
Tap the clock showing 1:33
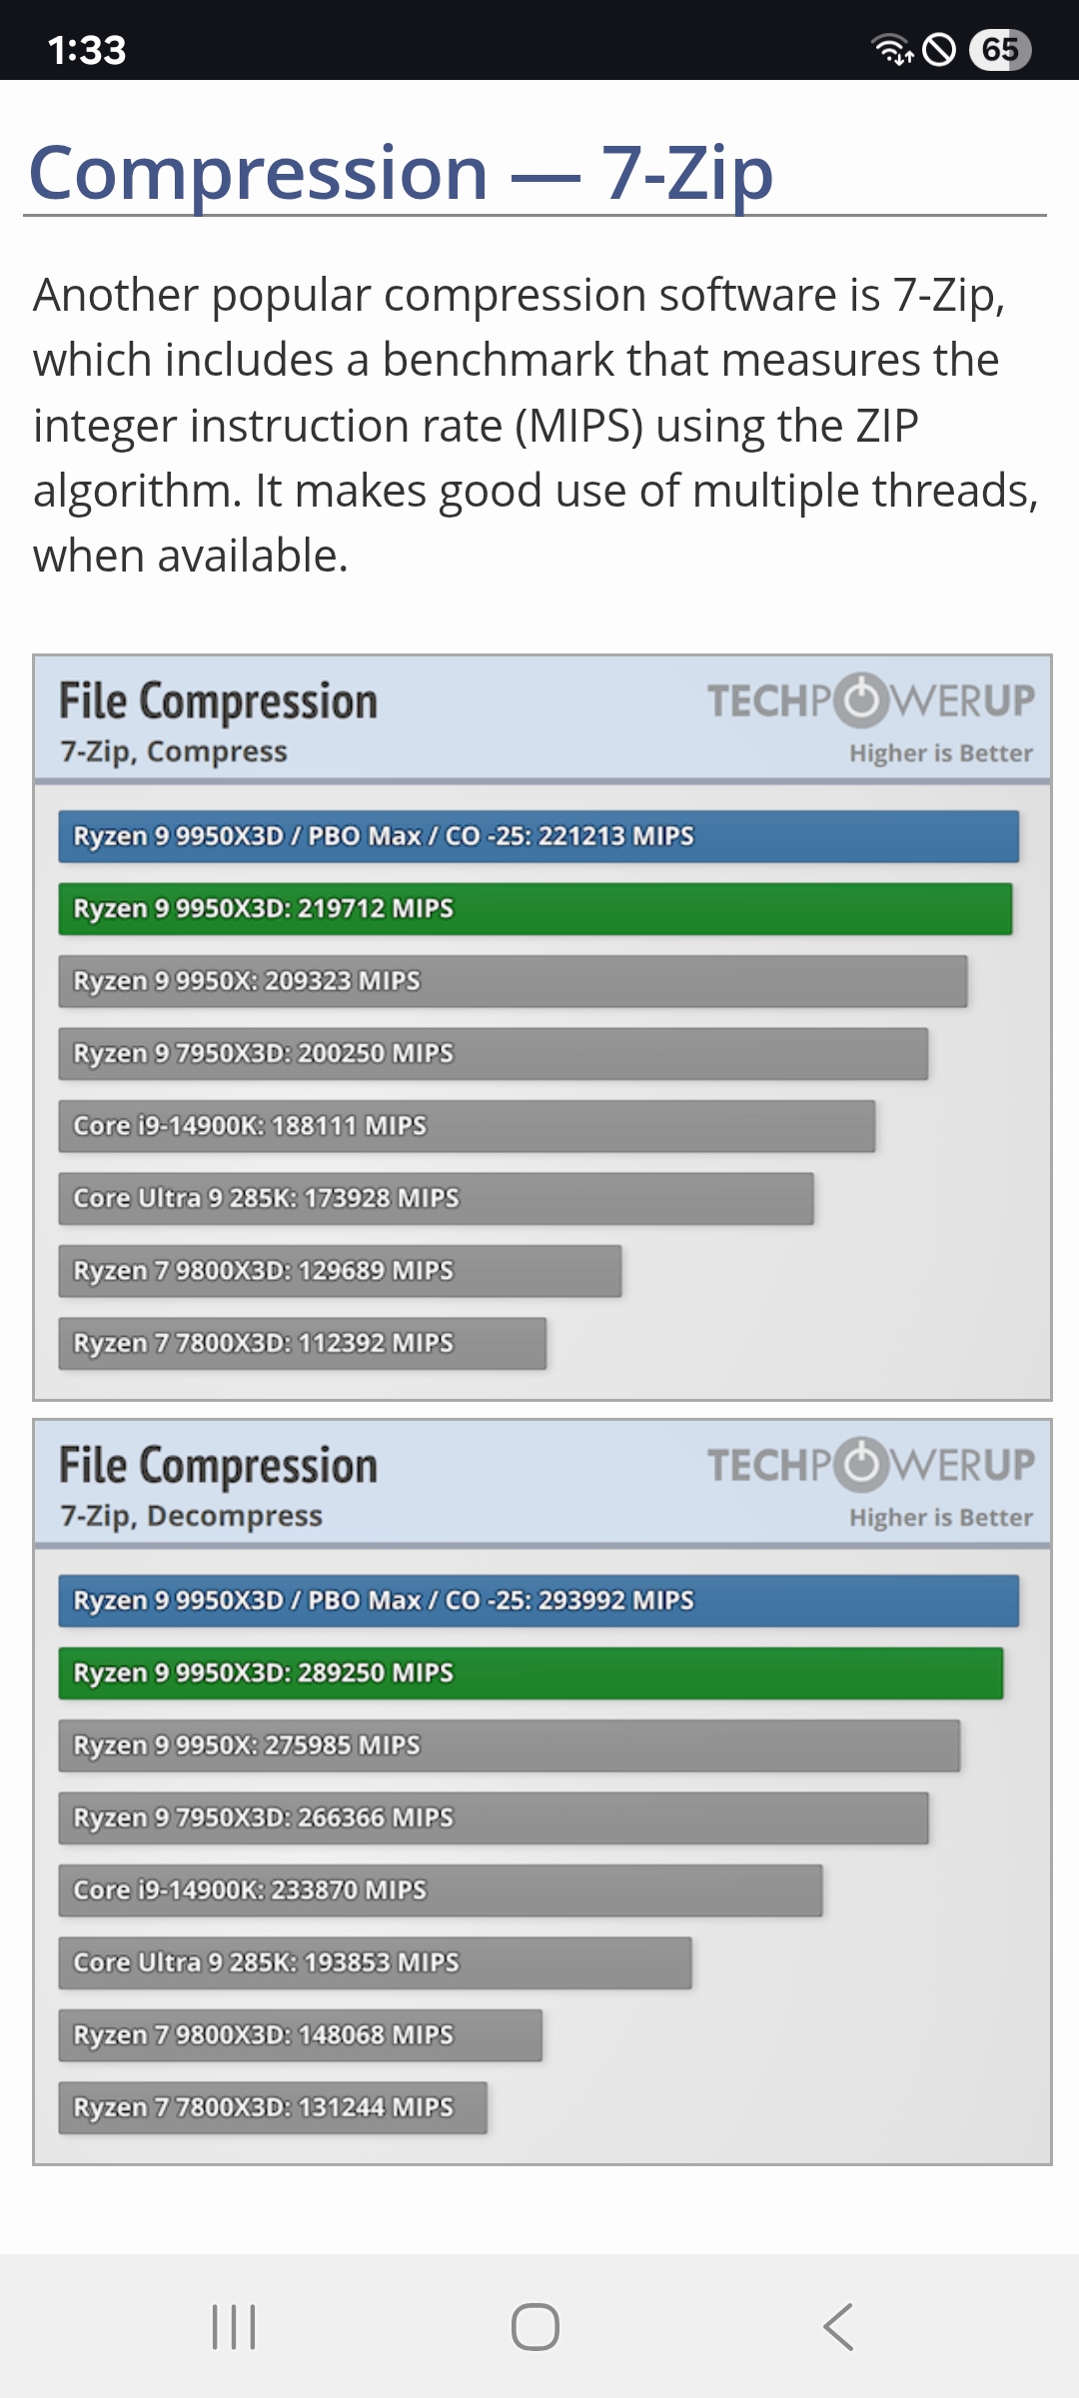click(x=87, y=50)
